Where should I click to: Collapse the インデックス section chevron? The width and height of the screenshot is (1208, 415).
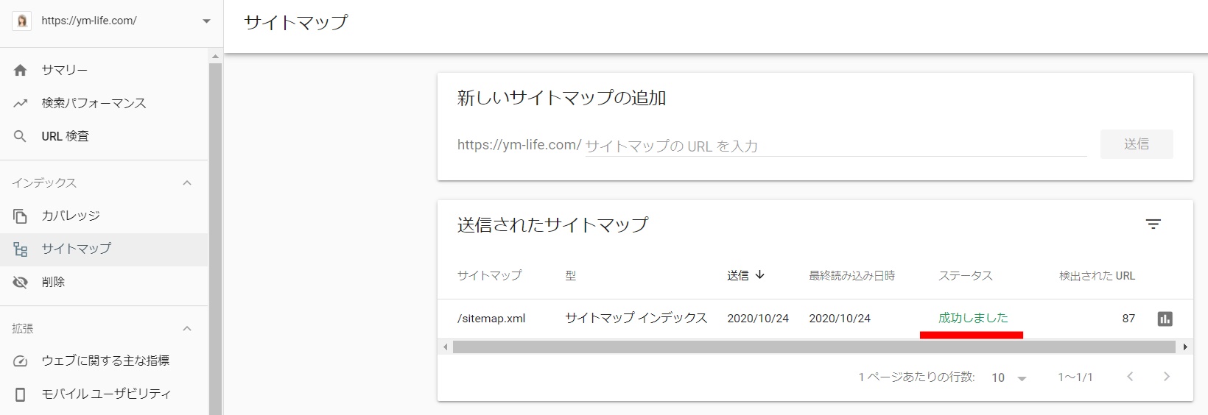(x=187, y=182)
